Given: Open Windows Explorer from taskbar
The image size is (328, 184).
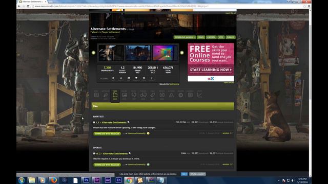Looking at the screenshot, I should coord(32,180).
